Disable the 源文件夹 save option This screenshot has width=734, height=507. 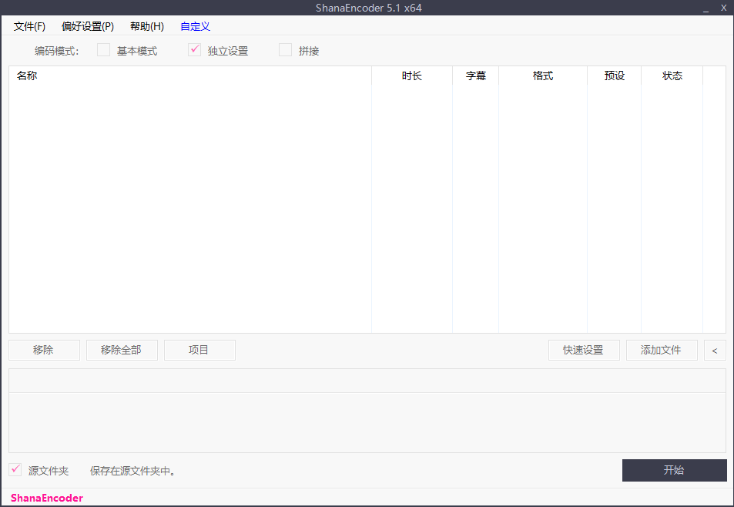coord(15,469)
